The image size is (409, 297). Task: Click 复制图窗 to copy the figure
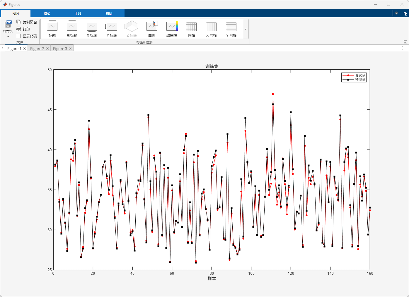[x=27, y=22]
